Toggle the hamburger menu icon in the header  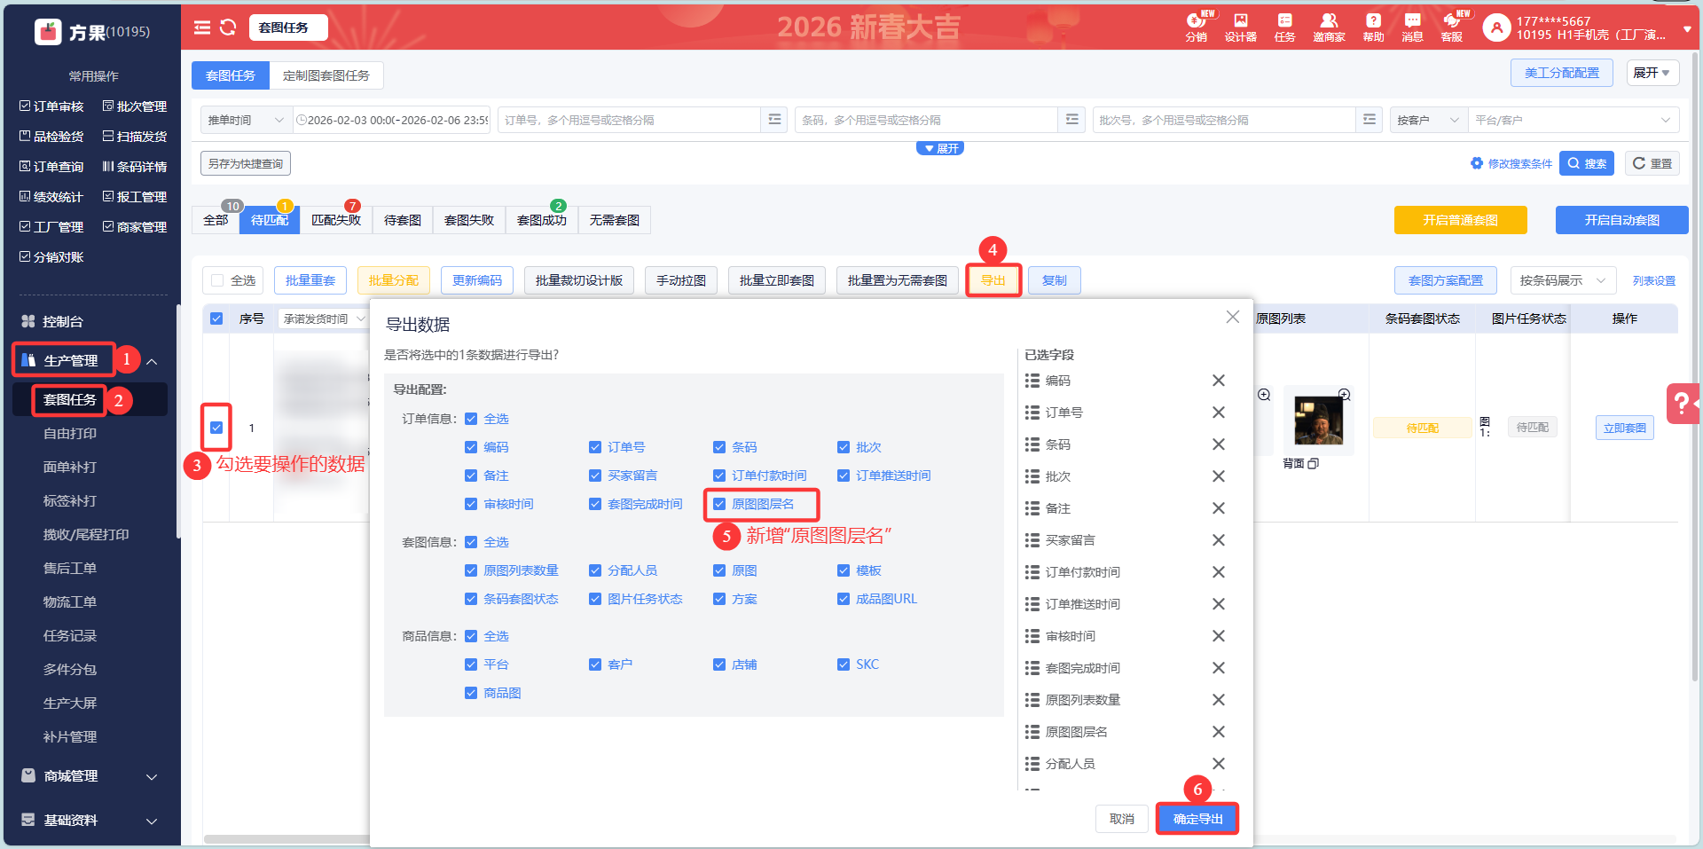202,28
